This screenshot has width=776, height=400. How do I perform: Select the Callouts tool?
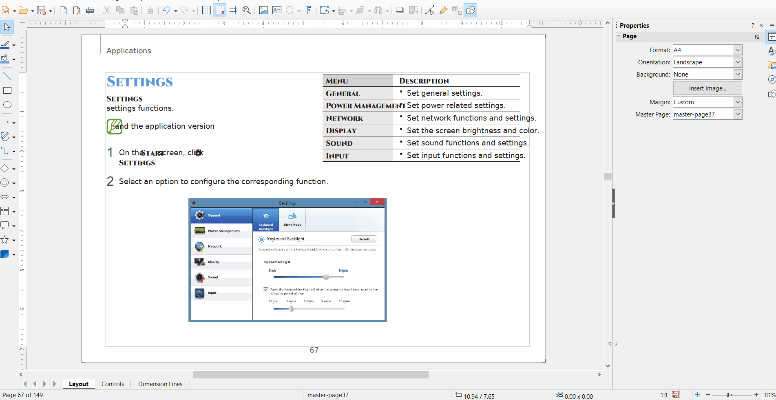tap(5, 225)
